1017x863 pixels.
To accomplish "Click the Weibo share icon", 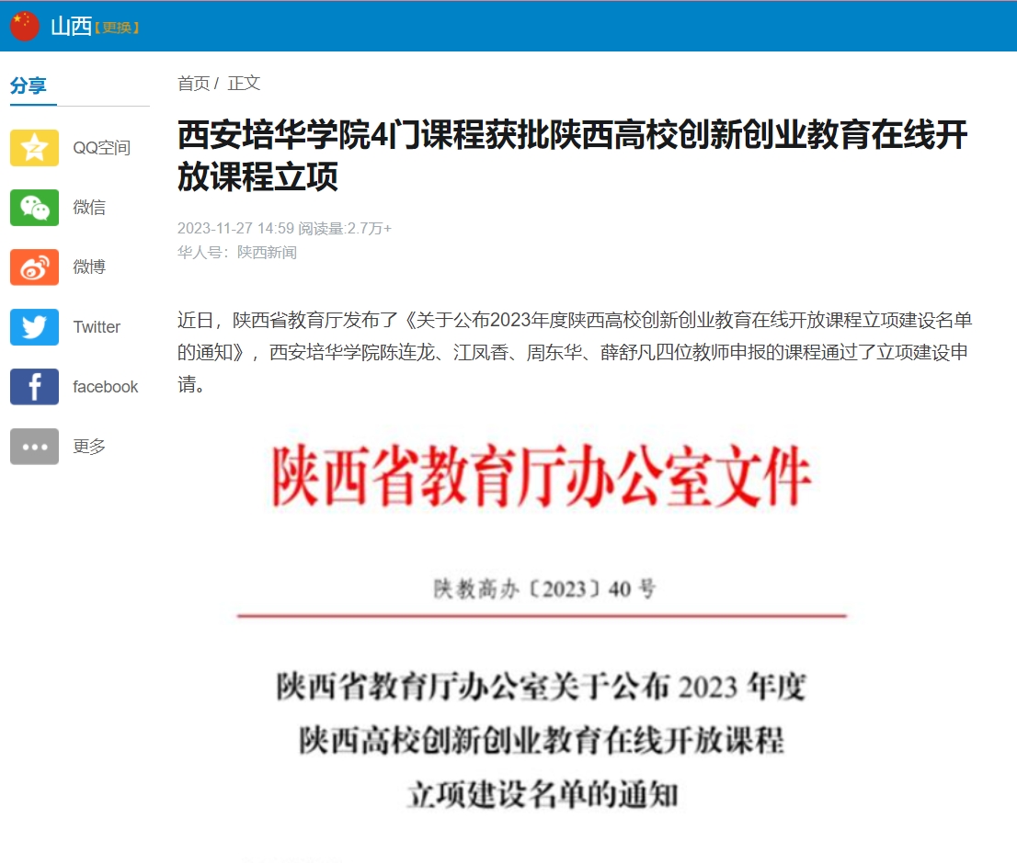I will point(34,267).
